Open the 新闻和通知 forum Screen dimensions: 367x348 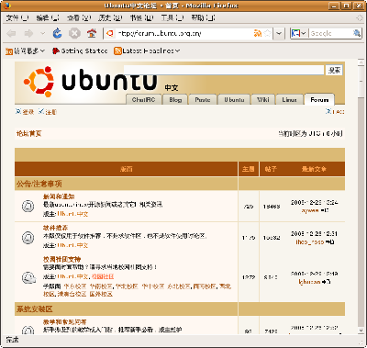(x=59, y=196)
